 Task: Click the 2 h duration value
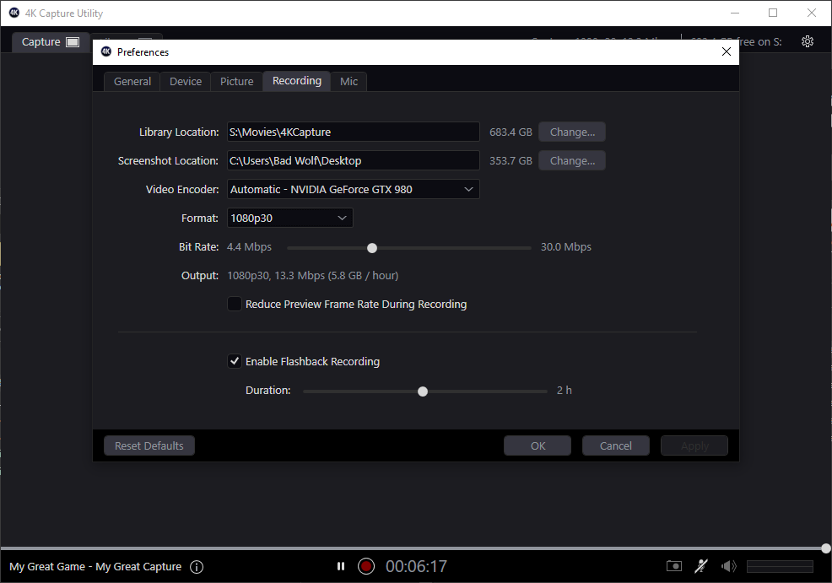tap(564, 390)
